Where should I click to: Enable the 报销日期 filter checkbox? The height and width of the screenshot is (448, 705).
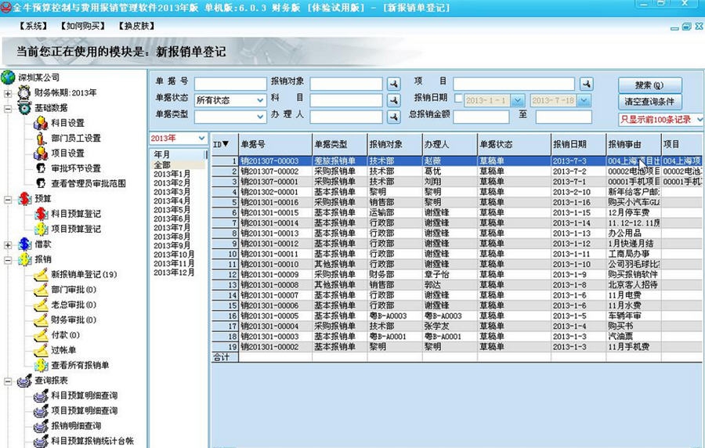pos(457,100)
